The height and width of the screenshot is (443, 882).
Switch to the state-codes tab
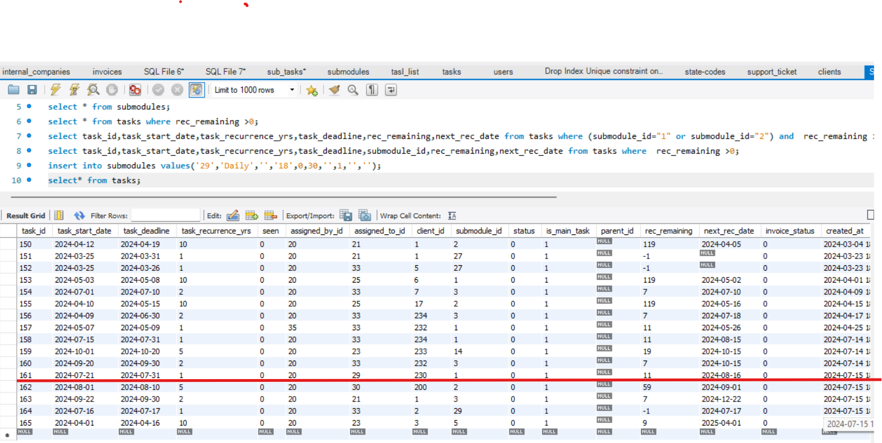(705, 72)
